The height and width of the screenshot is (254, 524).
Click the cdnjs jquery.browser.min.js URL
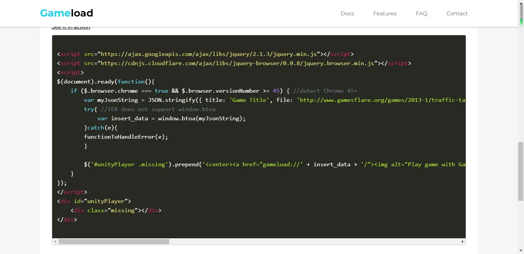(238, 63)
